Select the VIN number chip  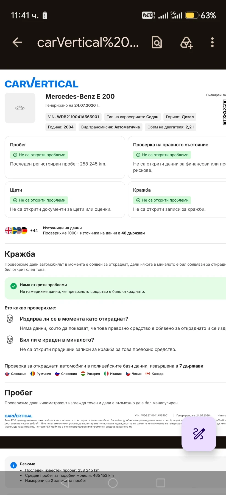tap(73, 117)
